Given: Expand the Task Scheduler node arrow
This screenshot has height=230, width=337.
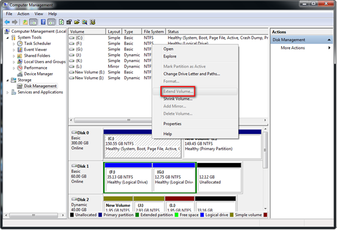Looking at the screenshot, I should click(14, 44).
